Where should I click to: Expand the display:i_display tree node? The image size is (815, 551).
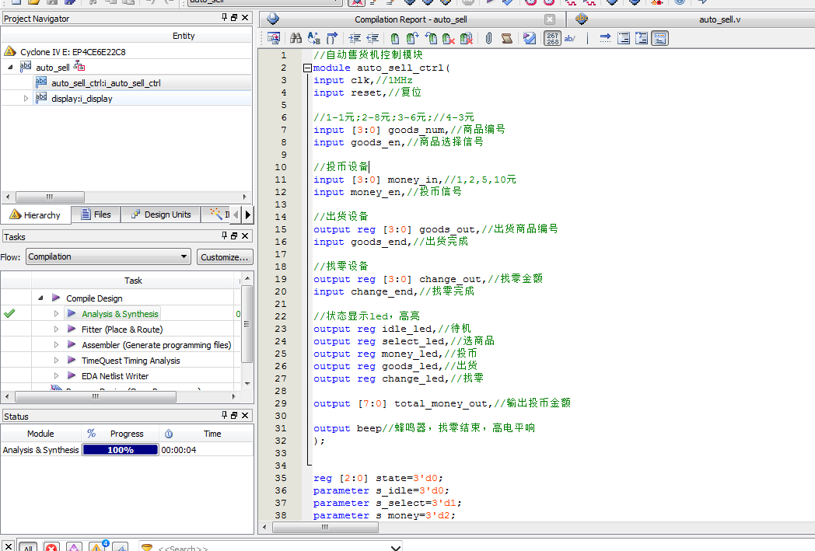click(26, 99)
